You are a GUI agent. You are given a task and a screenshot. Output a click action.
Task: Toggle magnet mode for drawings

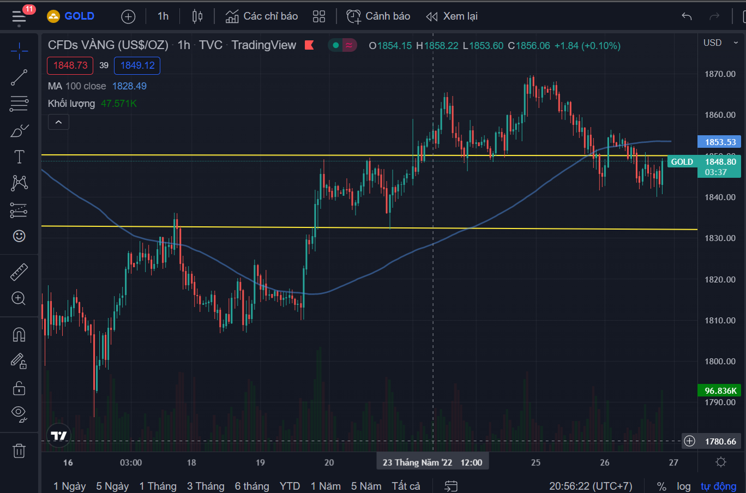click(19, 334)
